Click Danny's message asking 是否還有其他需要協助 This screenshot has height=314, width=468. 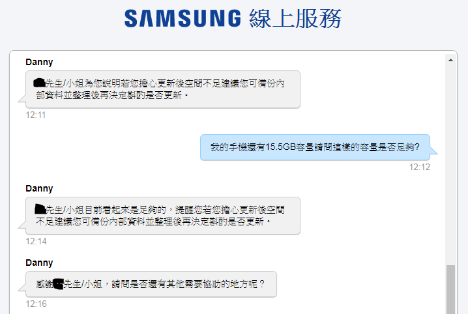pos(151,284)
